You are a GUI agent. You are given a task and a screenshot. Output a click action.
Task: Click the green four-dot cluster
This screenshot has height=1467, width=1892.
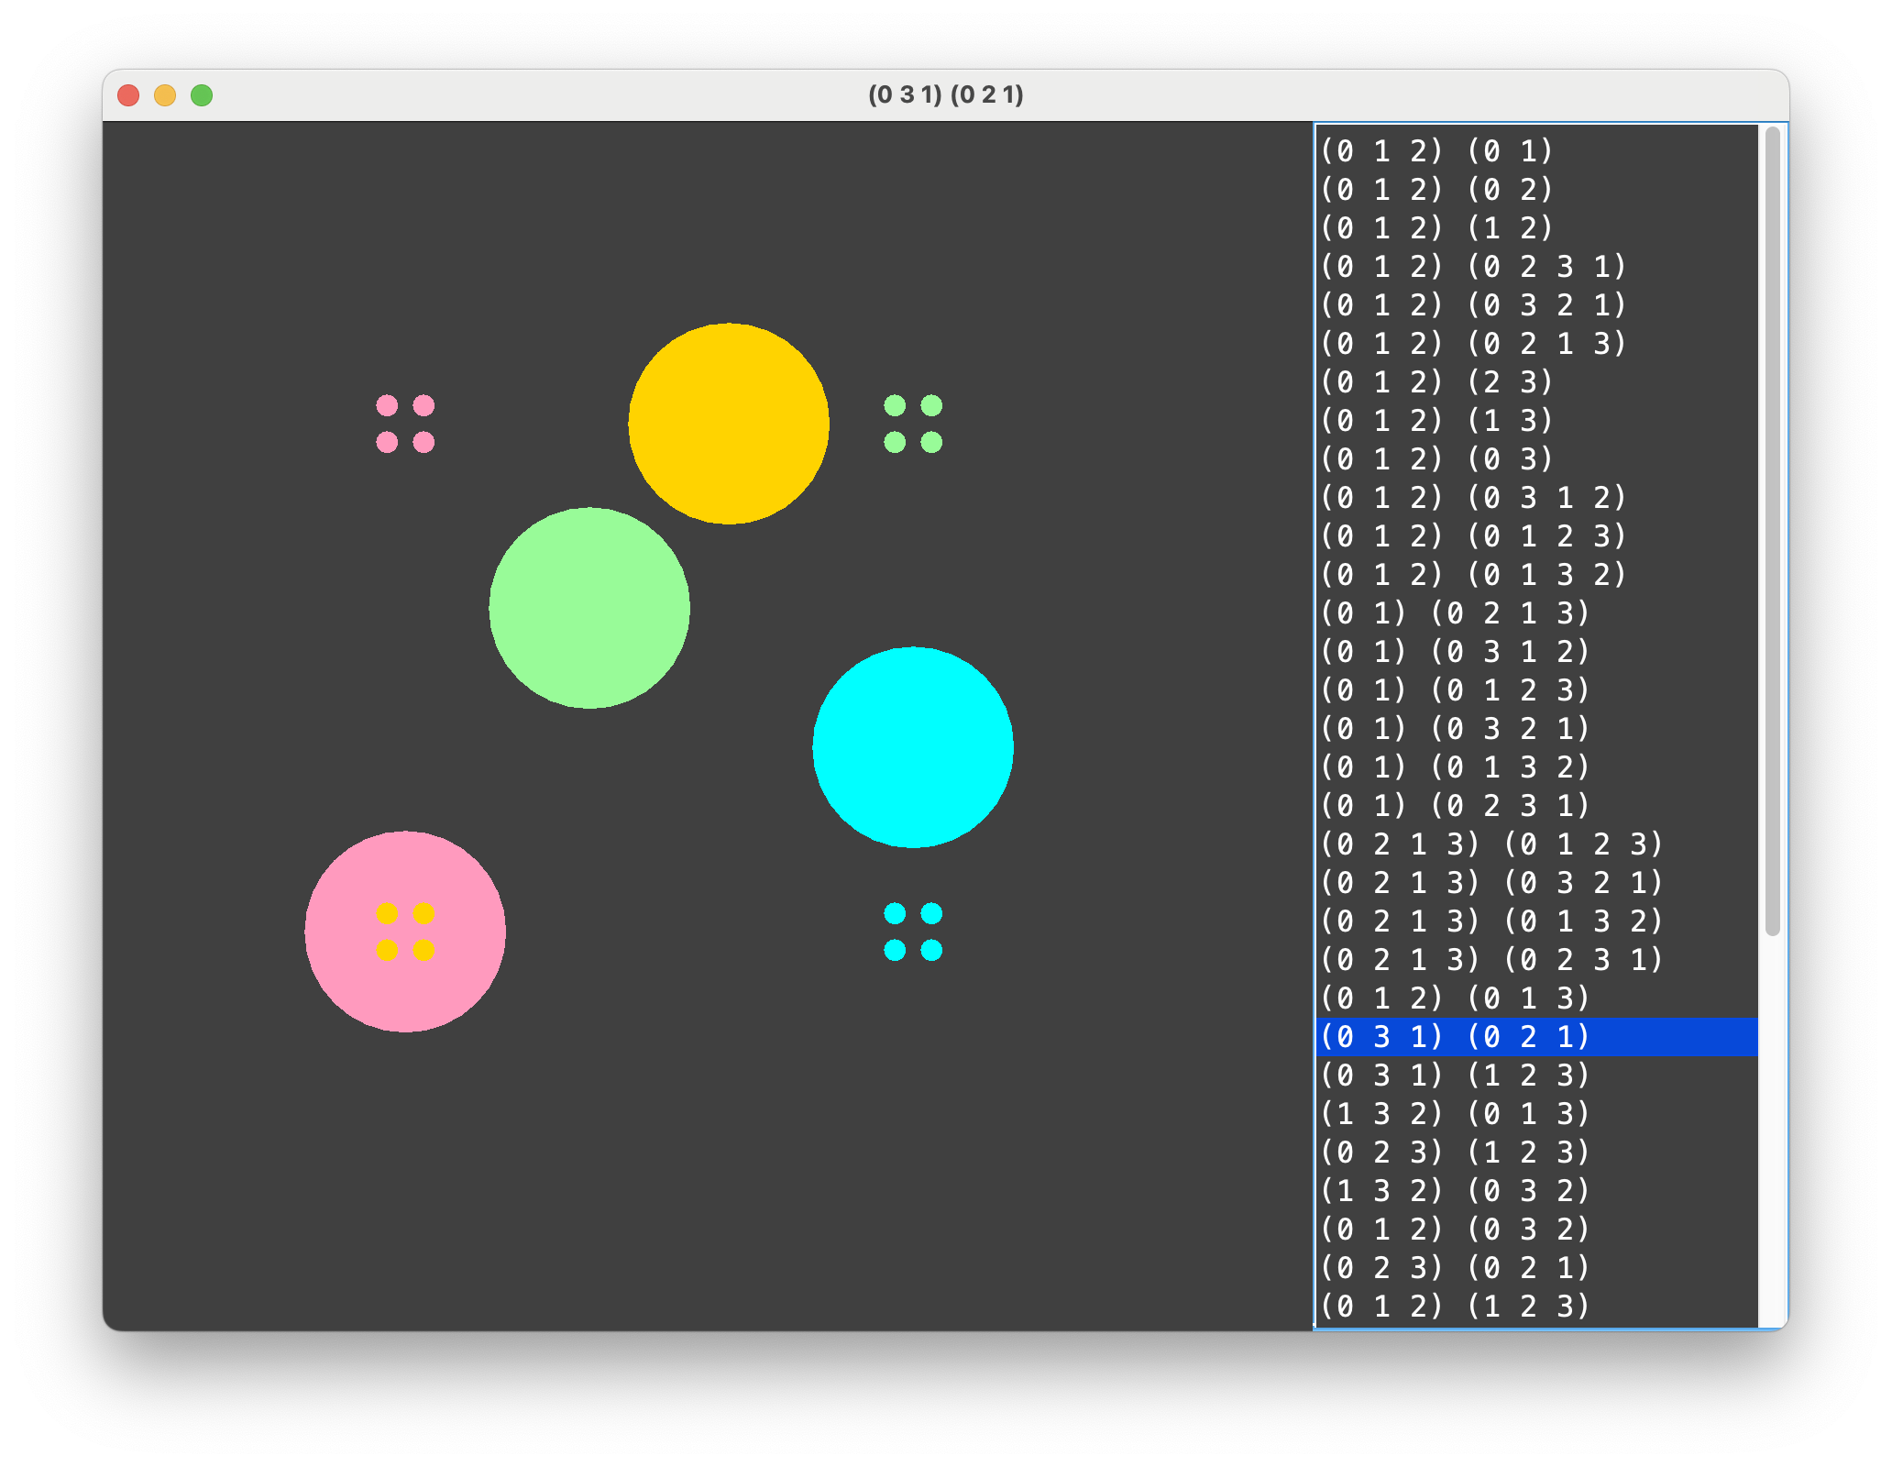coord(913,424)
